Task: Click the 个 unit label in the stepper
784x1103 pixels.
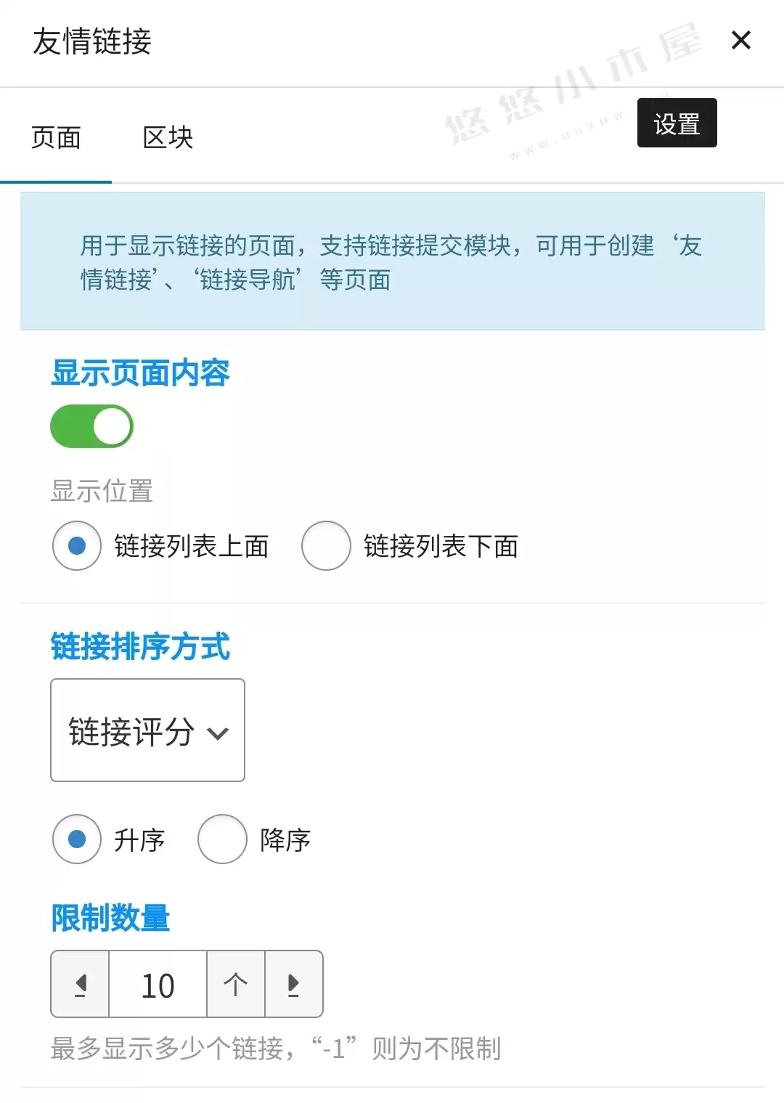Action: click(236, 985)
